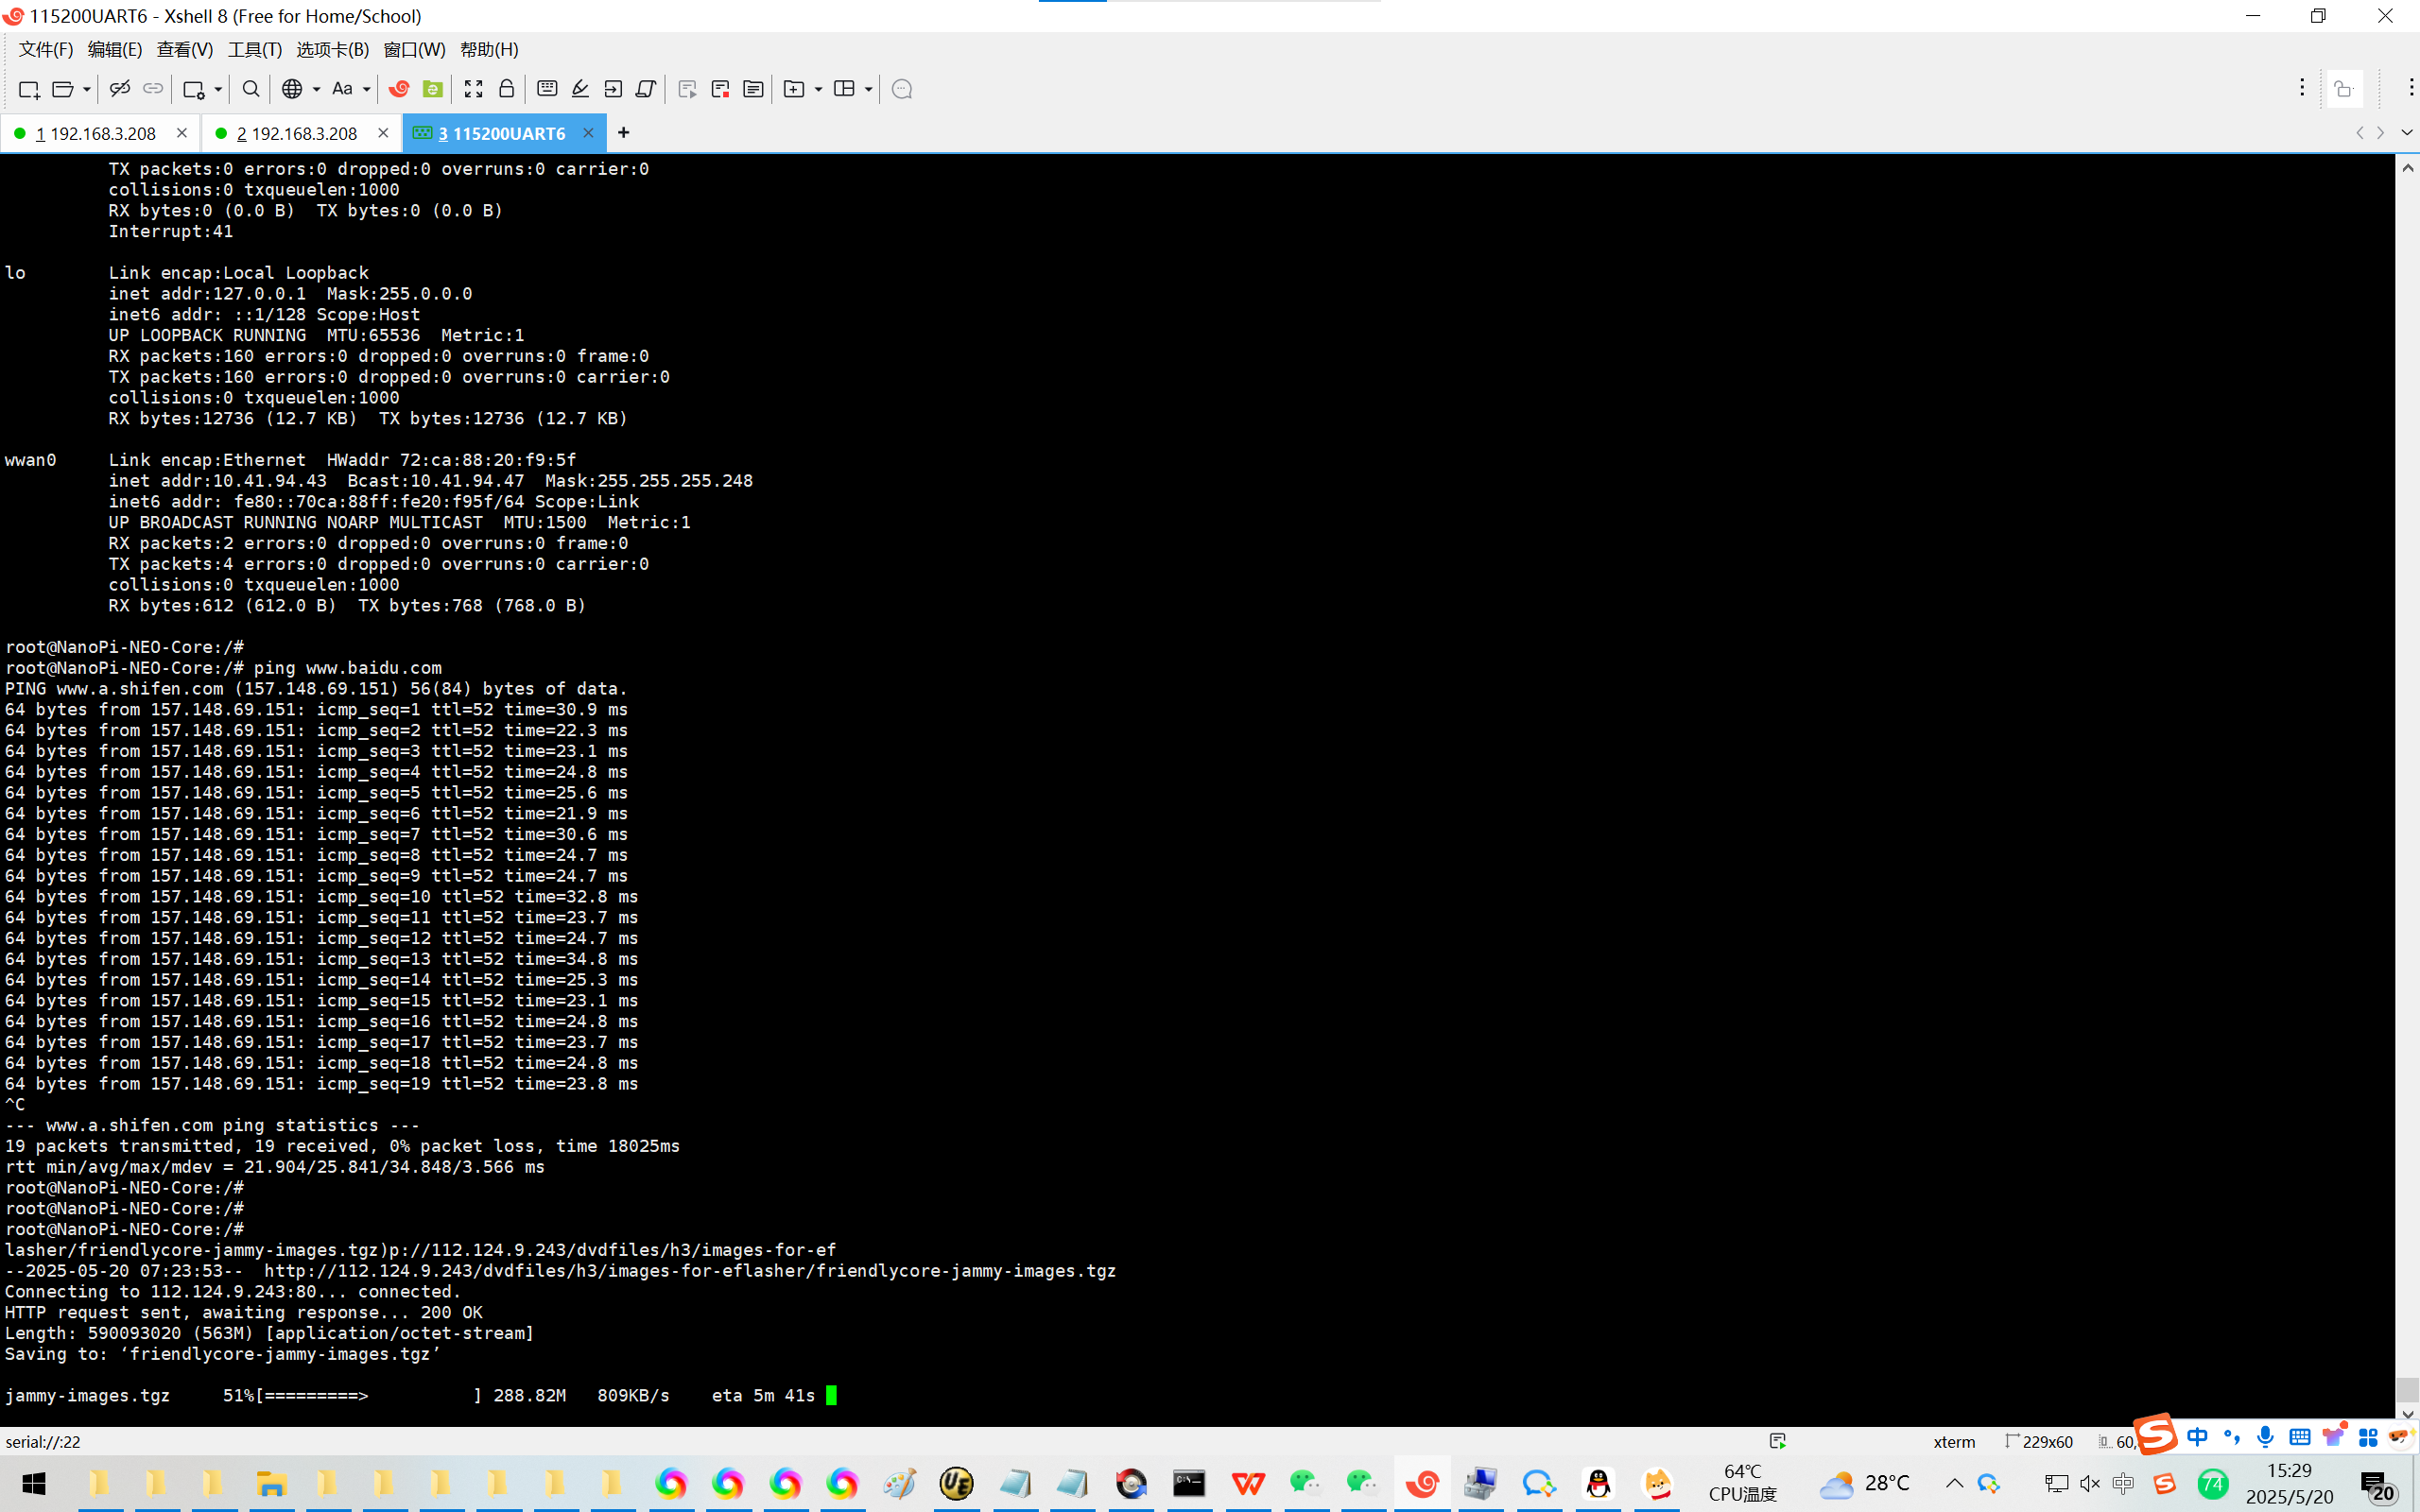Open the Find magnifier tool
Image resolution: width=2420 pixels, height=1512 pixels.
coord(251,89)
